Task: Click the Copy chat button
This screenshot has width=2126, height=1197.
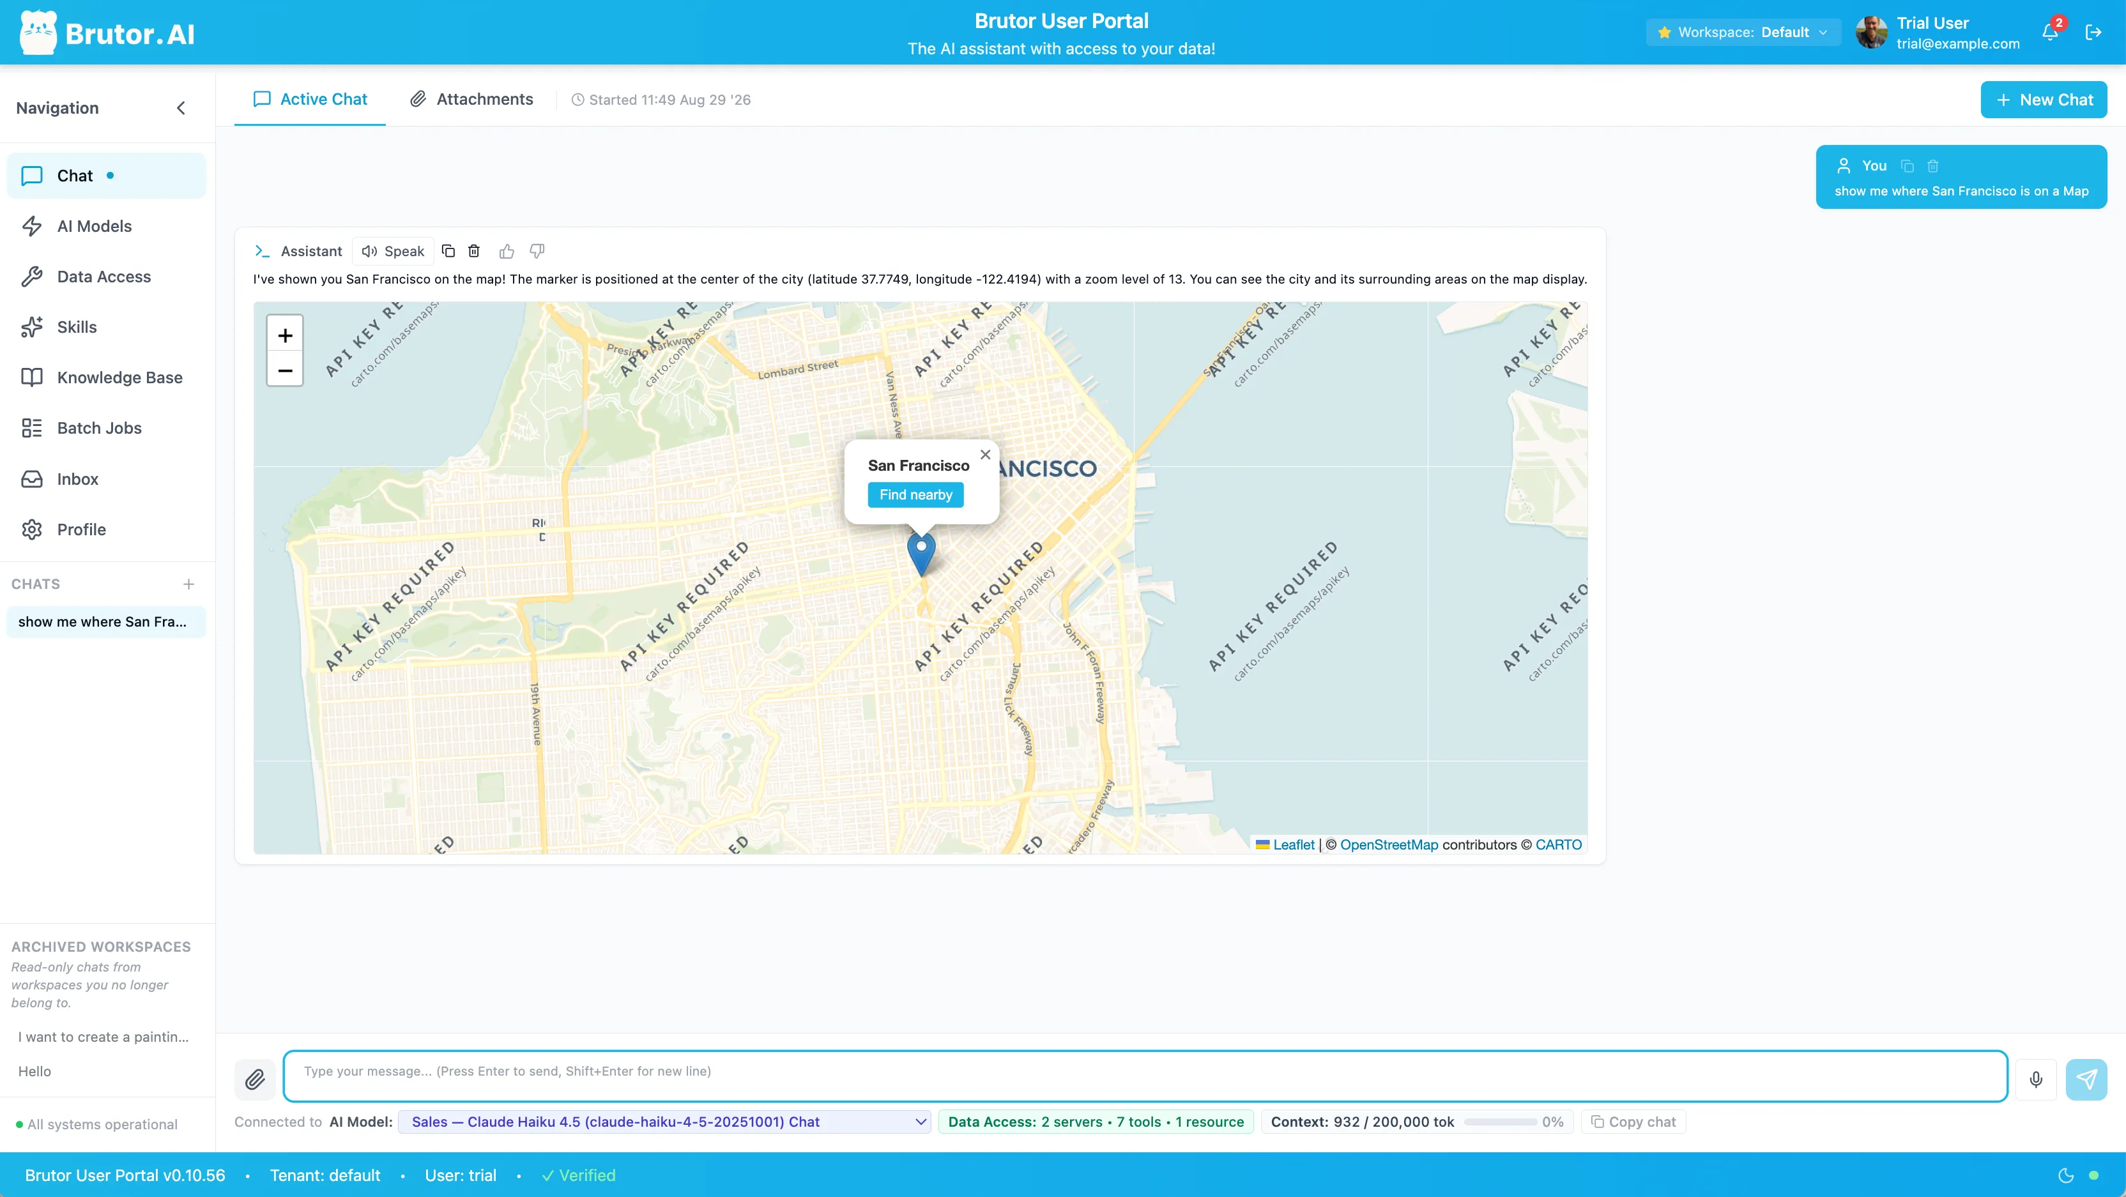Action: tap(1633, 1122)
